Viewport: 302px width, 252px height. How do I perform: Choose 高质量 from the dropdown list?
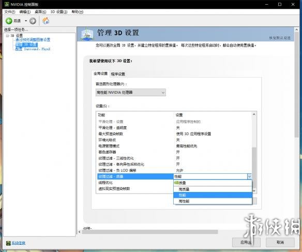tap(213, 189)
